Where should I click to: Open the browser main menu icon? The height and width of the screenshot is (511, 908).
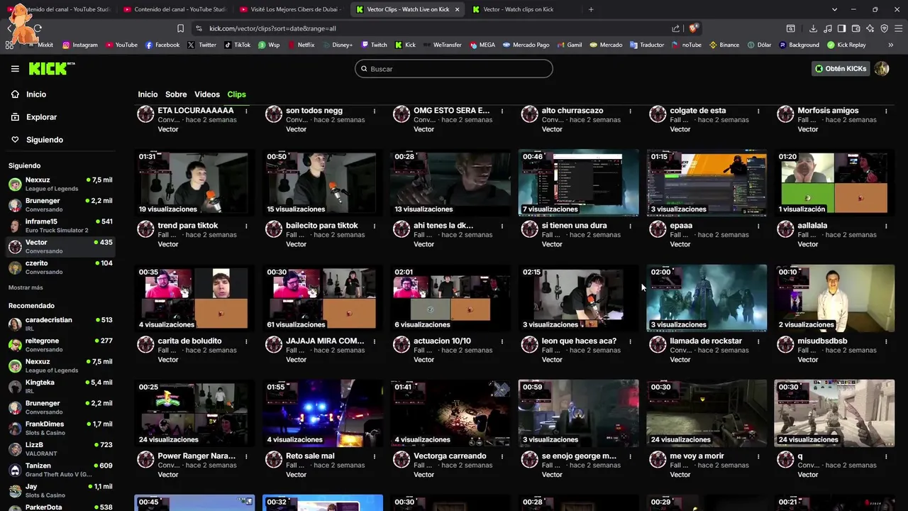pos(899,28)
